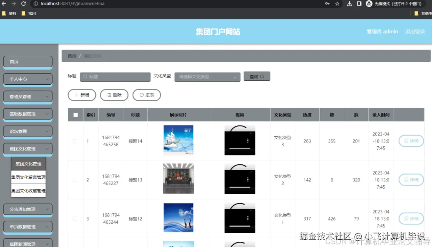This screenshot has width=432, height=248.
Task: Click the browser back arrow
Action: 4,3
